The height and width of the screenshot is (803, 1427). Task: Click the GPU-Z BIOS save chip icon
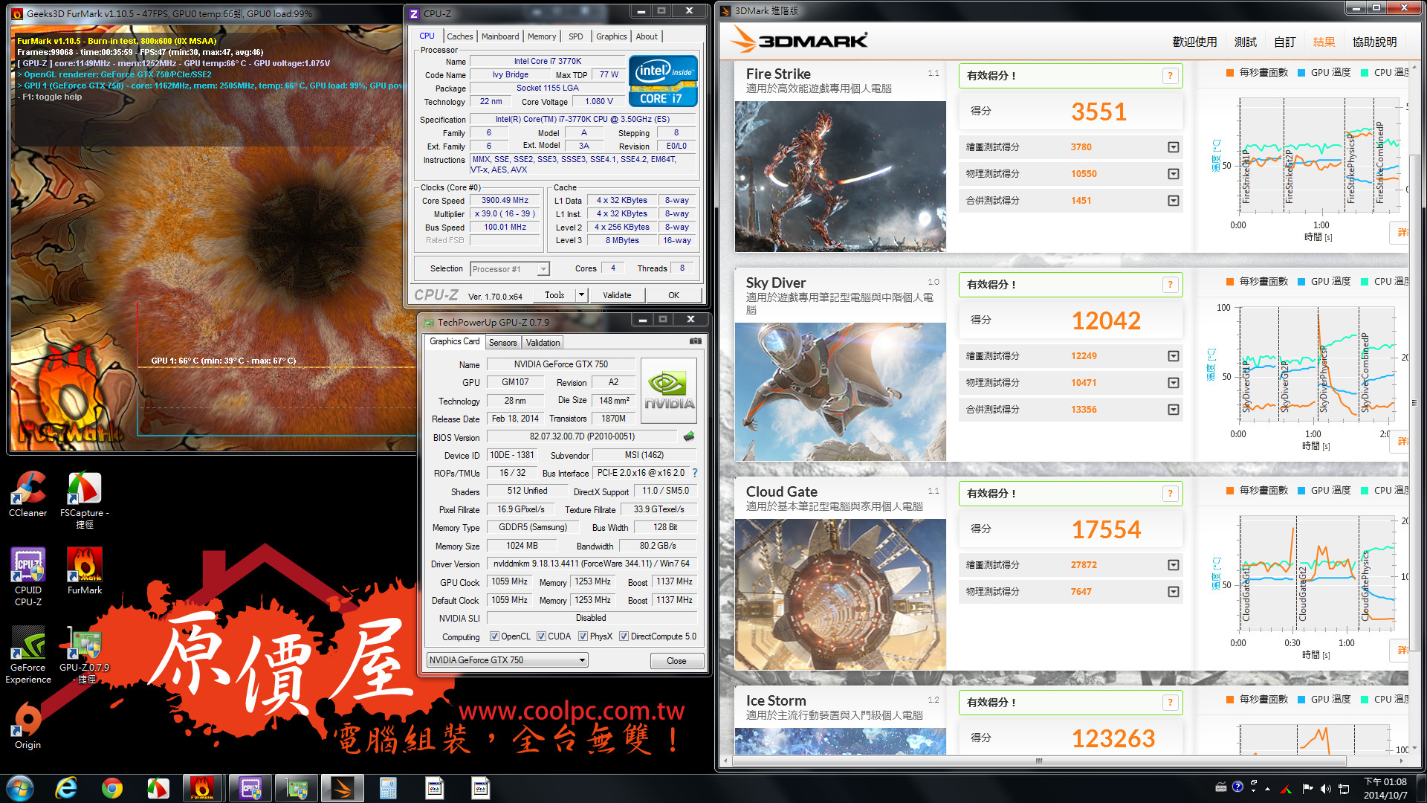[689, 436]
